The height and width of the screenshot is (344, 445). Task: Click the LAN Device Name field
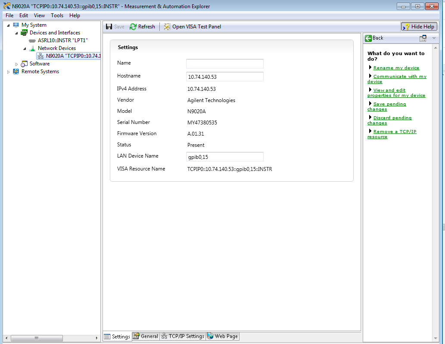pyautogui.click(x=225, y=157)
